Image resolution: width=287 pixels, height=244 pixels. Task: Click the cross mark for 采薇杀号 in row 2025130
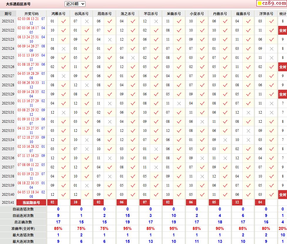[179, 103]
